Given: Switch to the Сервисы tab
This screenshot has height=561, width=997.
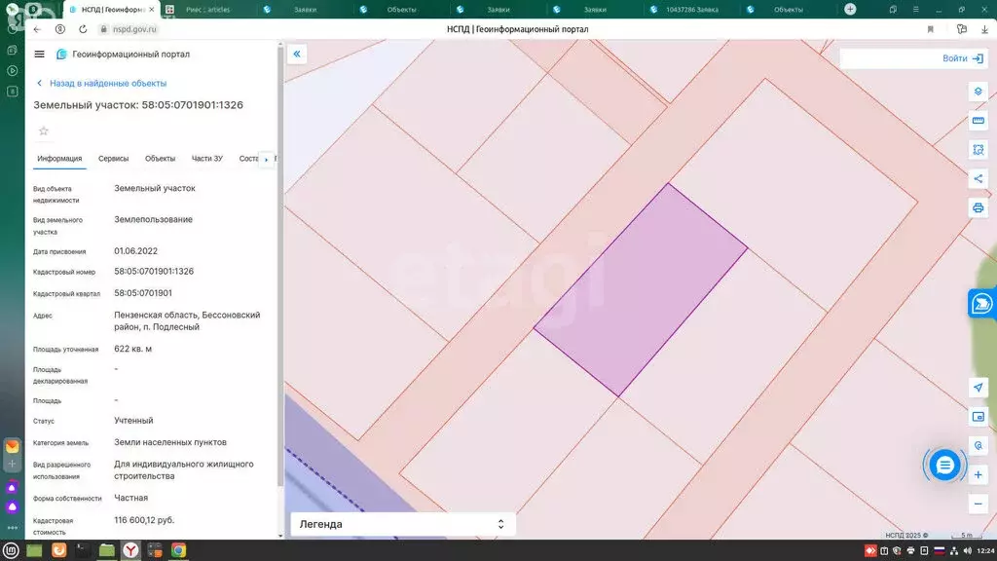Looking at the screenshot, I should click(113, 159).
